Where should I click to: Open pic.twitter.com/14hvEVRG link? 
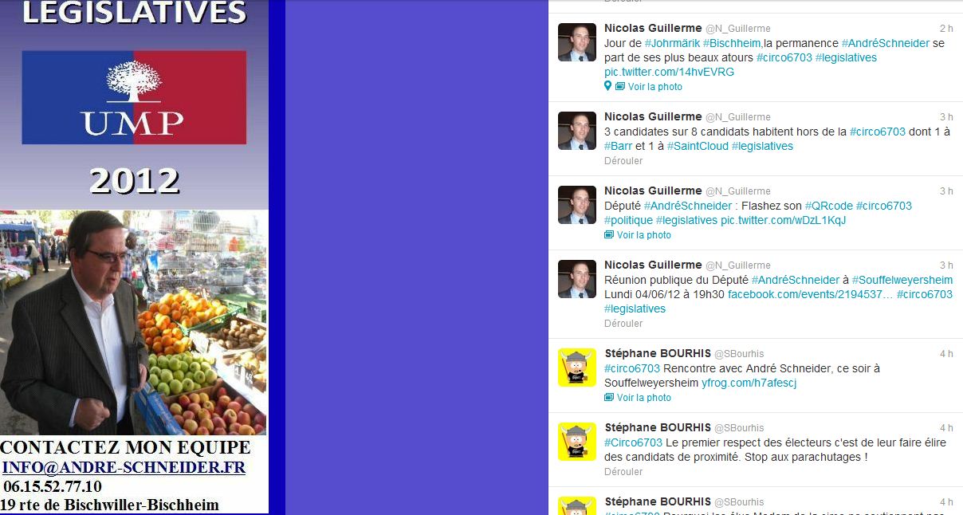click(670, 72)
